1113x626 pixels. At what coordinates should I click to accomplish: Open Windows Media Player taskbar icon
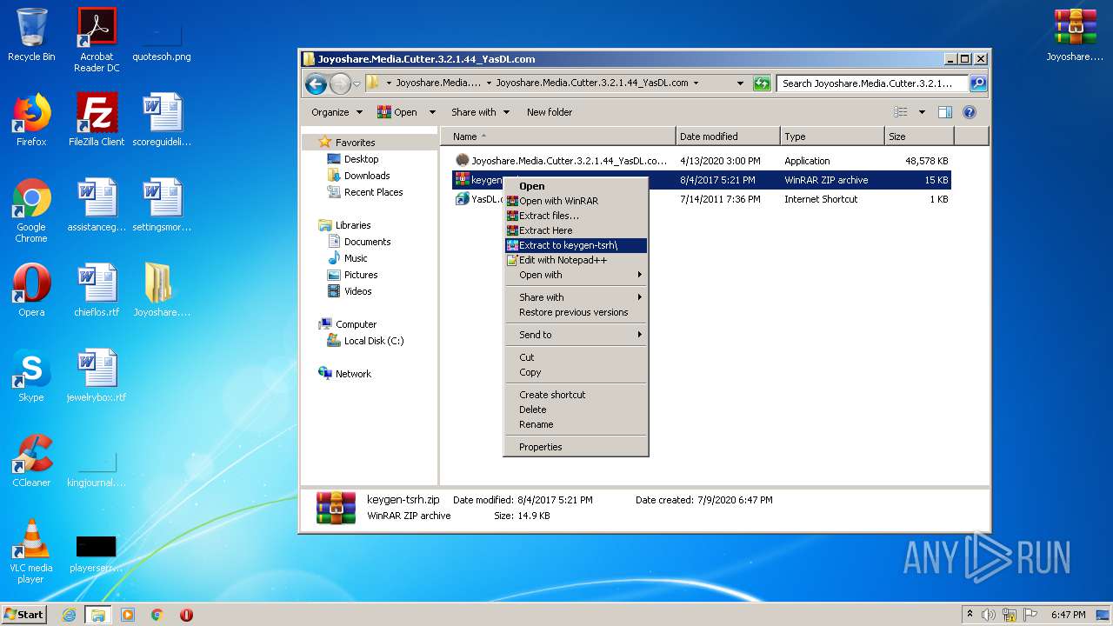point(128,615)
